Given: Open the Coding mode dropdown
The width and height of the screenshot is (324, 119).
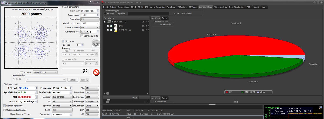Looking at the screenshot, I should (x=92, y=97).
